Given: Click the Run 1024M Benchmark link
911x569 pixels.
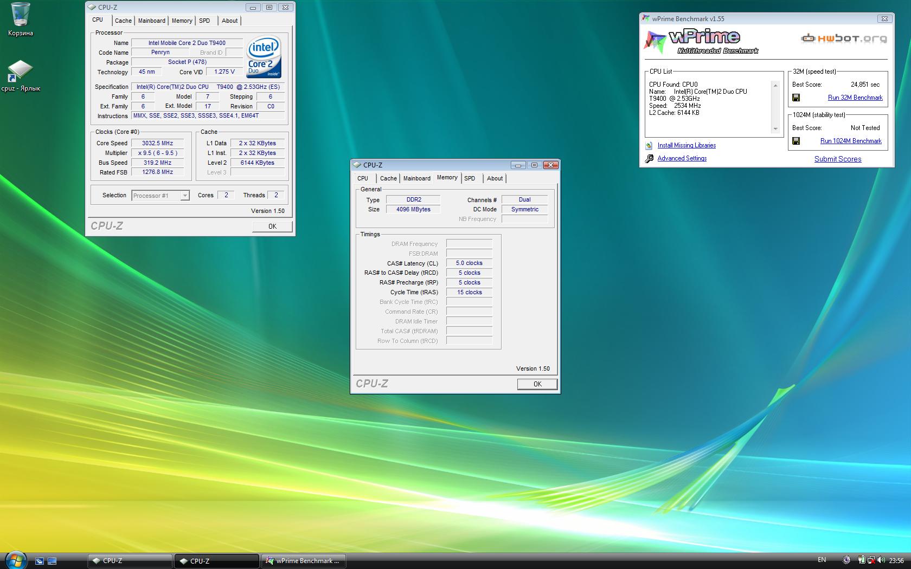Looking at the screenshot, I should coord(851,141).
